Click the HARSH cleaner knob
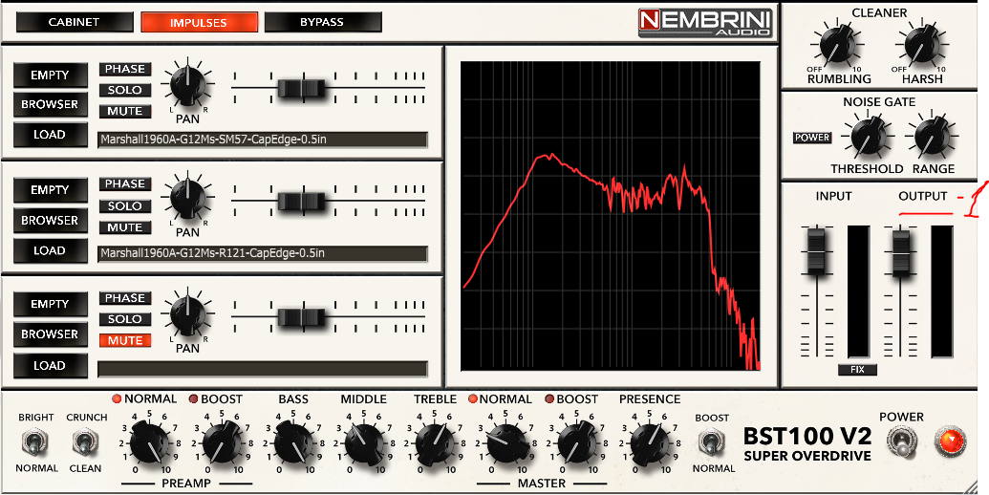 click(922, 46)
